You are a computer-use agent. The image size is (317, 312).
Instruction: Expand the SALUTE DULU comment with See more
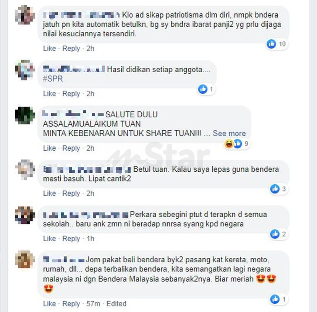pyautogui.click(x=229, y=133)
